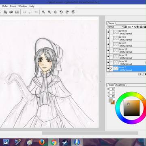Pick a shade in the saturation-value square

click(x=131, y=108)
